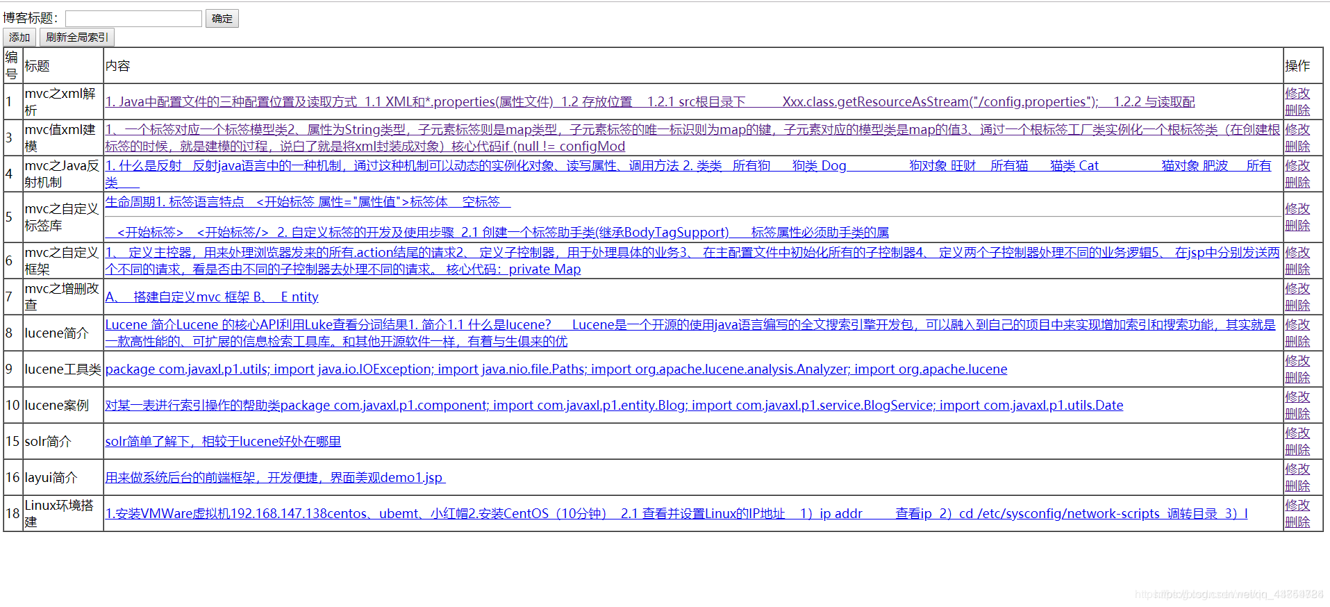Open content link for mvc之Java反射机制
Screen dimensions: 1330x607
click(688, 174)
